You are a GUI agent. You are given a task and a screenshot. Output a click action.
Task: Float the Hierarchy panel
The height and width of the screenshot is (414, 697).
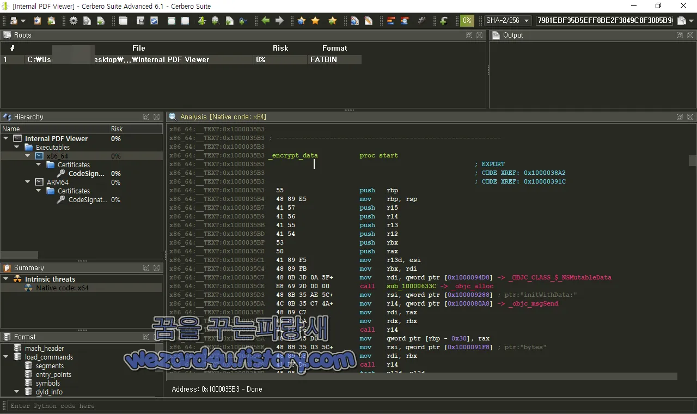(x=146, y=117)
